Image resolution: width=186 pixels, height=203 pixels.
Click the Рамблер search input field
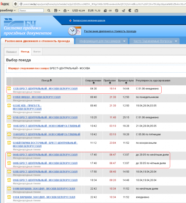pyautogui.click(x=31, y=11)
